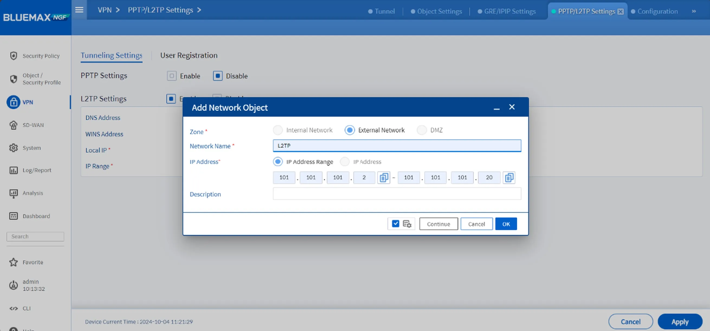Click the sidebar Search box
The width and height of the screenshot is (710, 331).
point(35,236)
